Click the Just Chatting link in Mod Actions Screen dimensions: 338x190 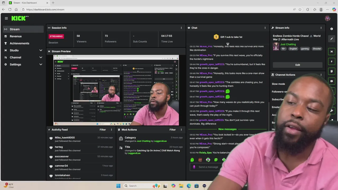(144, 141)
